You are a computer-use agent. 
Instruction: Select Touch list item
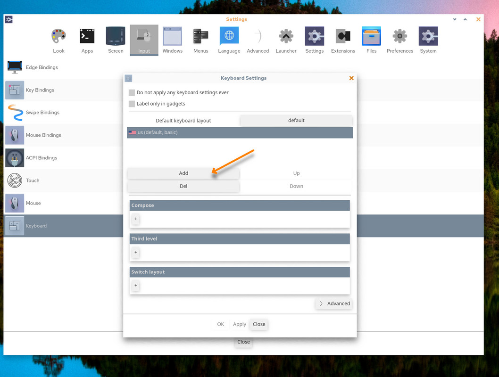point(64,180)
